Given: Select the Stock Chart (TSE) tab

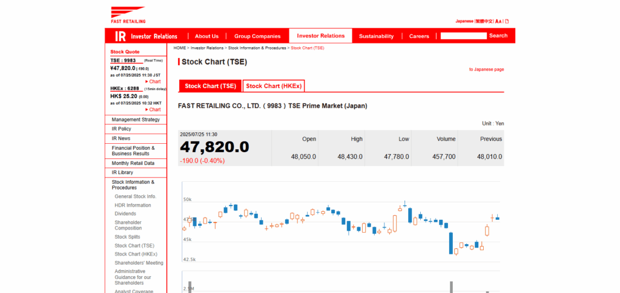Looking at the screenshot, I should tap(210, 86).
